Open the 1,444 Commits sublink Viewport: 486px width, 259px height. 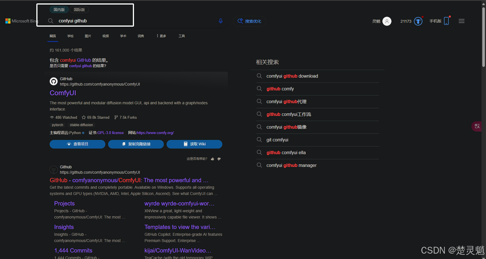pos(73,250)
